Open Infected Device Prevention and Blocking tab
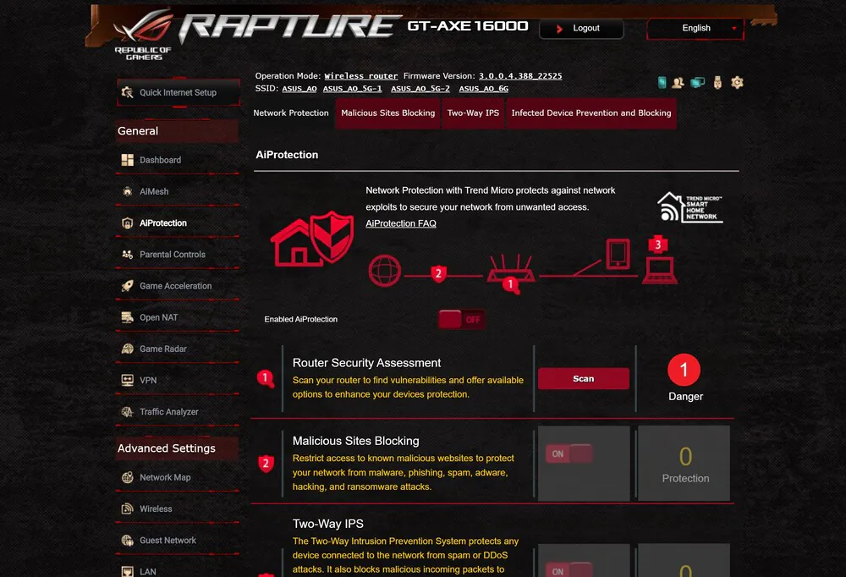 pos(591,113)
